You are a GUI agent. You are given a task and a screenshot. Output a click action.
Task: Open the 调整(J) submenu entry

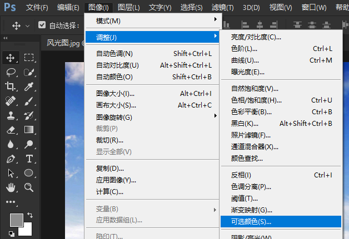(152, 37)
